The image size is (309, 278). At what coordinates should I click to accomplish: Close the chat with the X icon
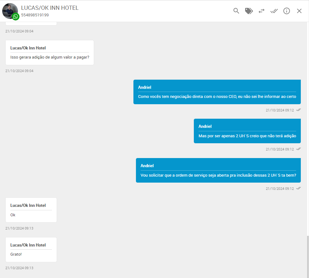click(299, 11)
